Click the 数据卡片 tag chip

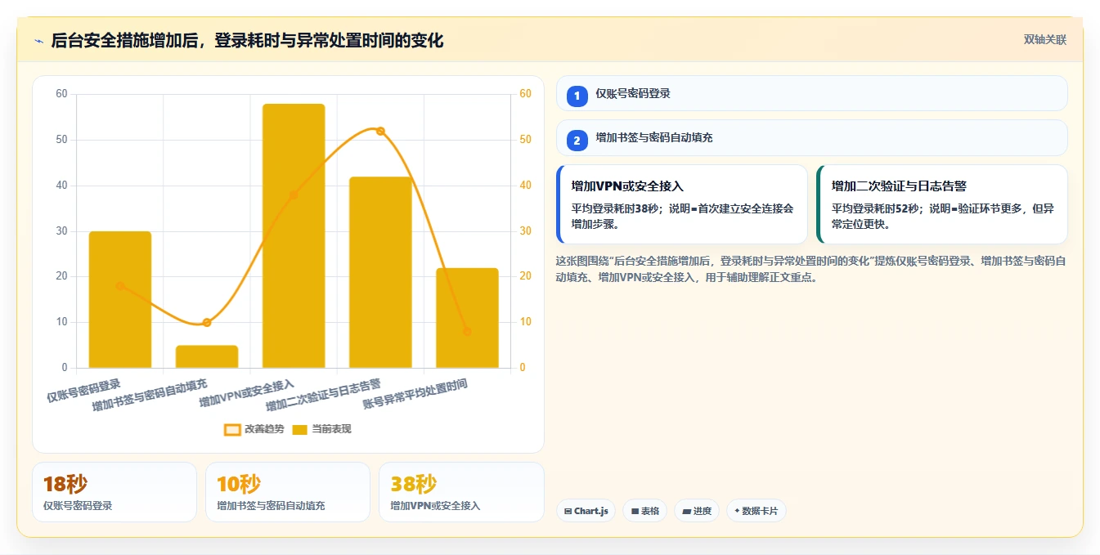[757, 511]
